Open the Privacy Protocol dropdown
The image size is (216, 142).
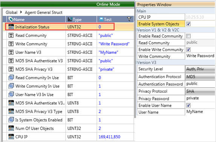pos(200,91)
